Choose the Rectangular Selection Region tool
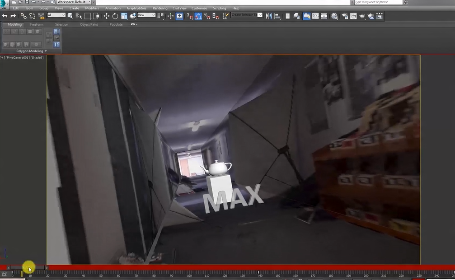This screenshot has height=280, width=455. pyautogui.click(x=87, y=16)
